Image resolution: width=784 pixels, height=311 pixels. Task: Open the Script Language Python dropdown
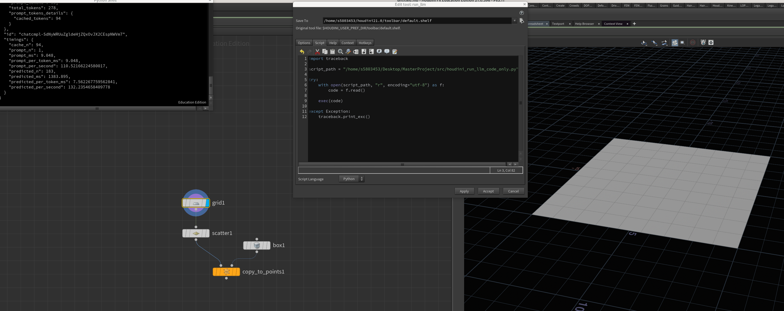352,179
